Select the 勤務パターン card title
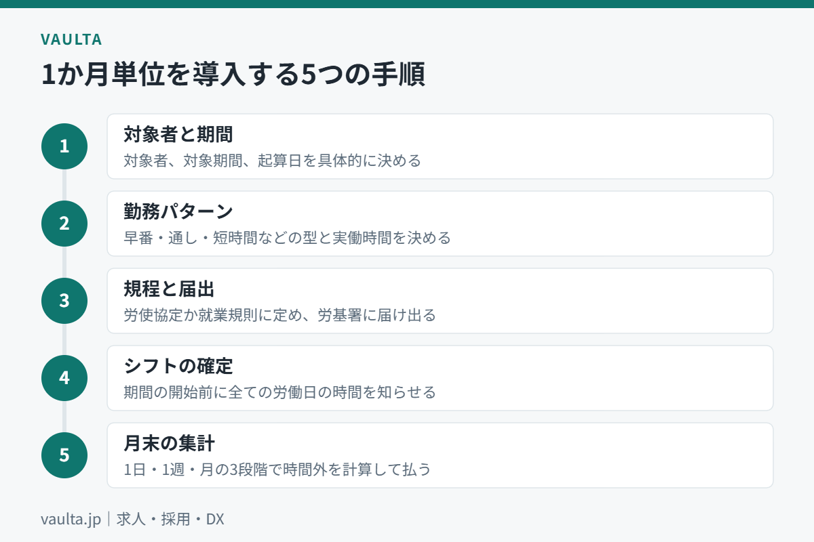The image size is (814, 542). pos(178,211)
